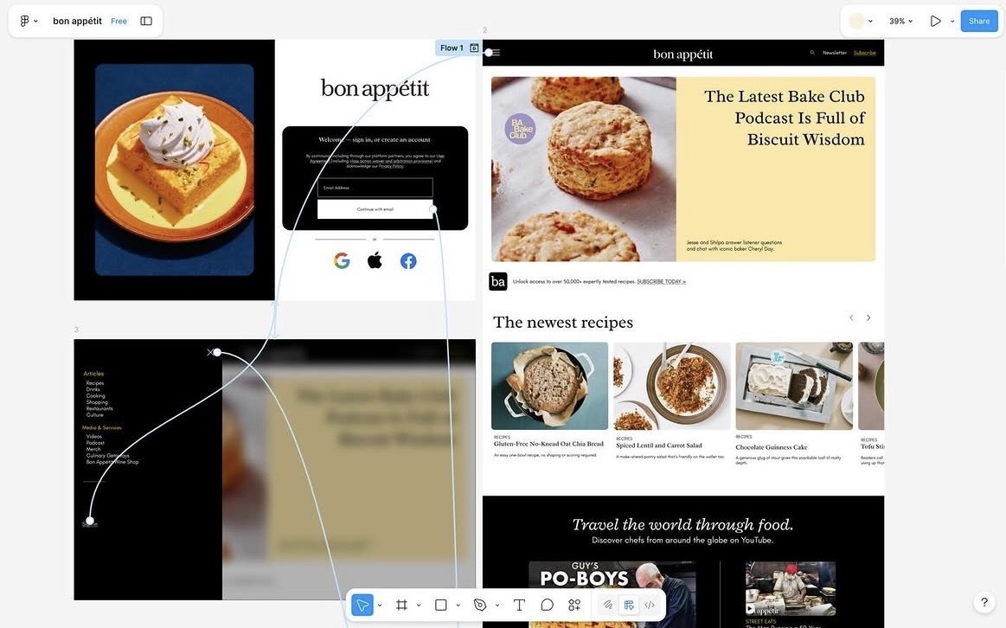
Task: Select the Text tool
Action: 519,605
